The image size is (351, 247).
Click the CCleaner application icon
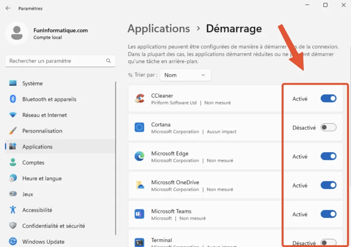(x=140, y=99)
